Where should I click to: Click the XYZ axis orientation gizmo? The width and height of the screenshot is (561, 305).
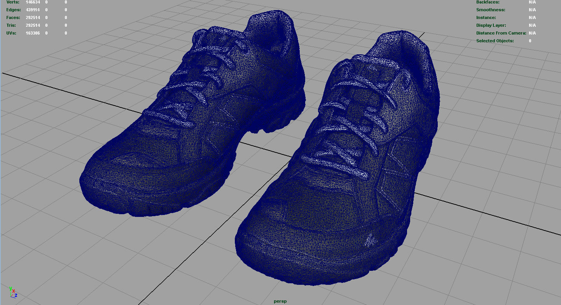click(13, 293)
